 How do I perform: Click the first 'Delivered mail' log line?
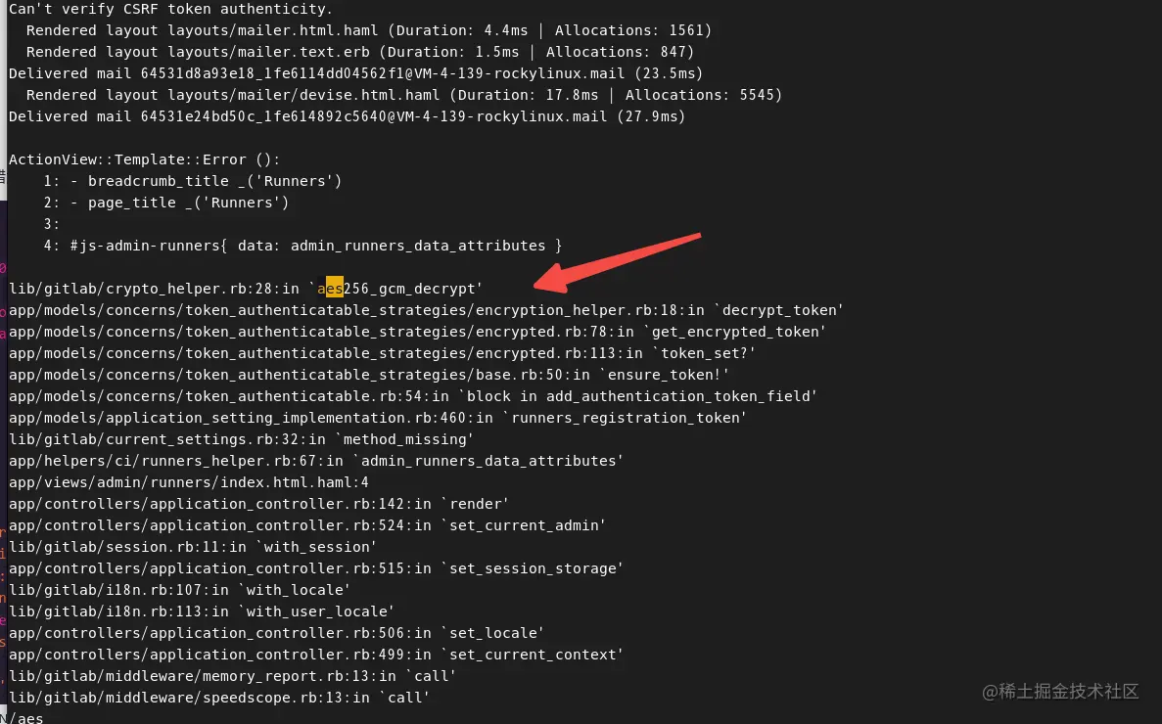tap(355, 73)
